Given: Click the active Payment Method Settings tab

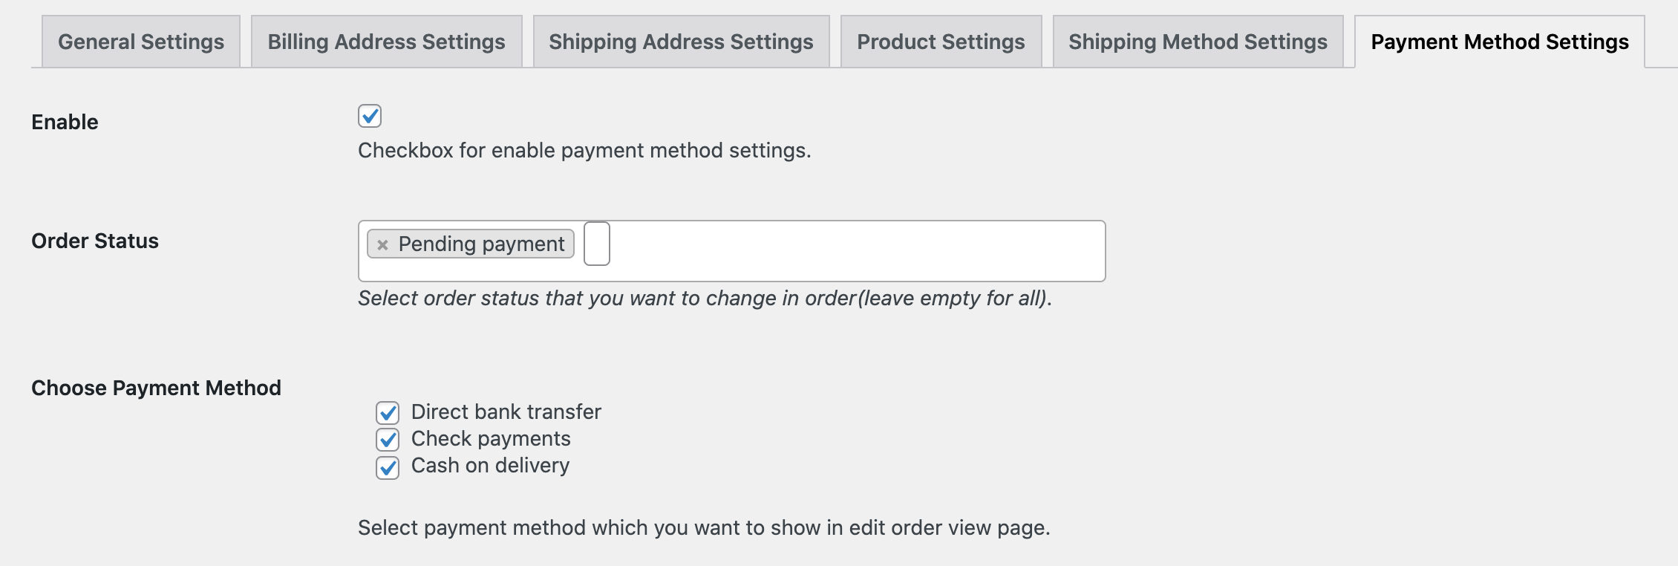Looking at the screenshot, I should pyautogui.click(x=1499, y=42).
